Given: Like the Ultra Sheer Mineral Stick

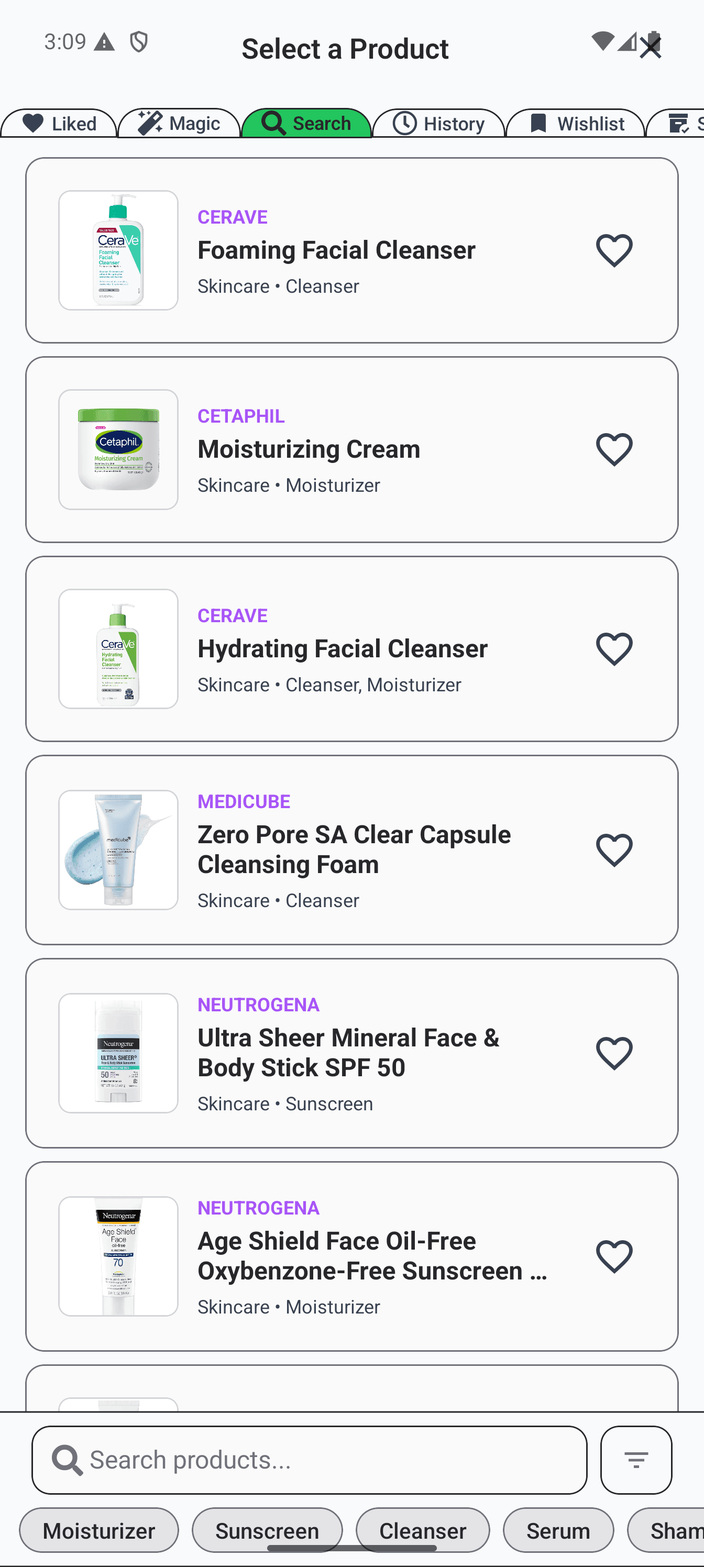Looking at the screenshot, I should point(614,1053).
